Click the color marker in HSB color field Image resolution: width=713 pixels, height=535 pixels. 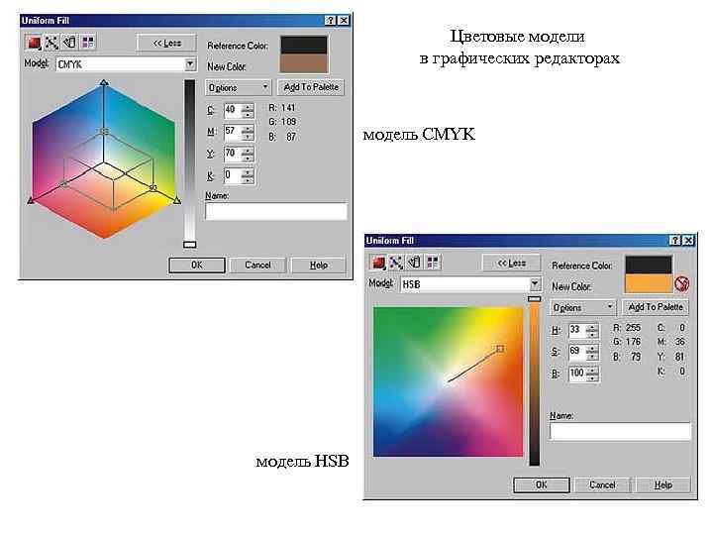click(x=500, y=349)
